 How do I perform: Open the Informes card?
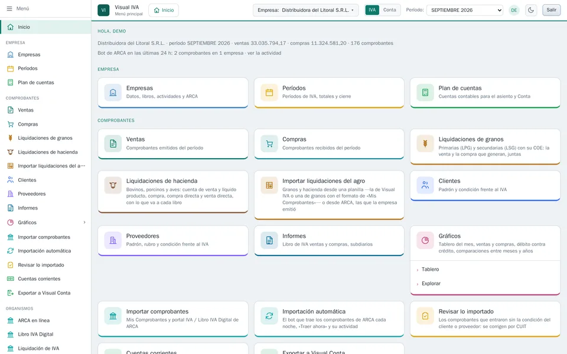pos(329,241)
